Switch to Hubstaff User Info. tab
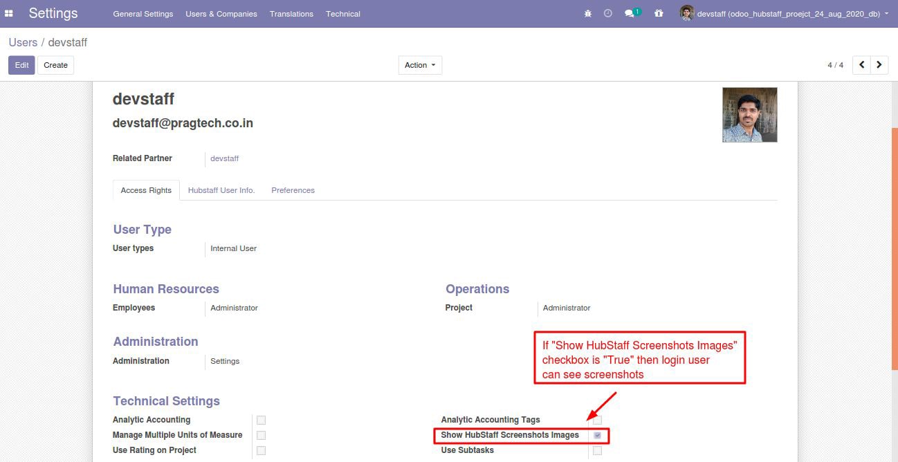Screen dimensions: 898x462 click(221, 190)
